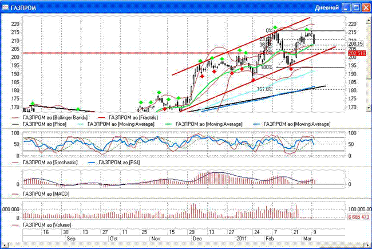Maximize the ГАЗПРОМ chart window

(x=356, y=7)
